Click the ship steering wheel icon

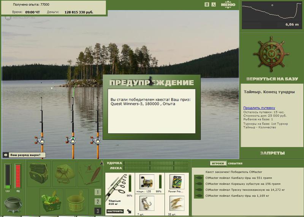(271, 54)
